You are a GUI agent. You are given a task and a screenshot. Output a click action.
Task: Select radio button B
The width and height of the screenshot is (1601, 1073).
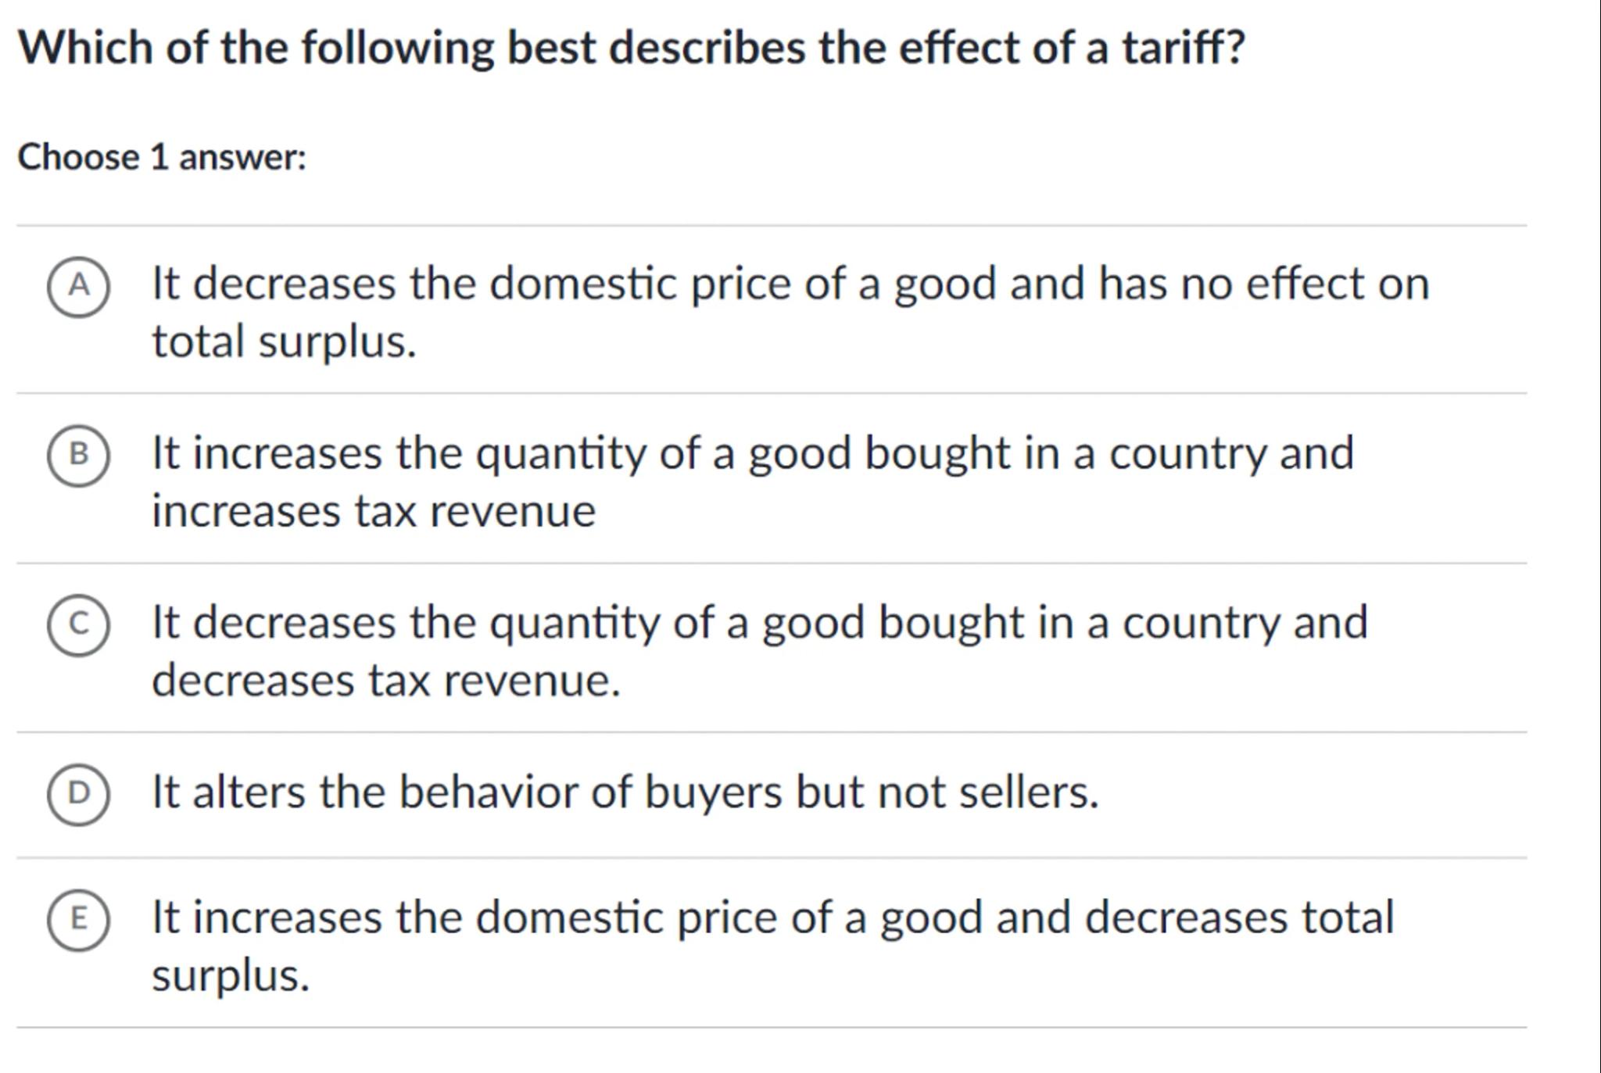(78, 456)
